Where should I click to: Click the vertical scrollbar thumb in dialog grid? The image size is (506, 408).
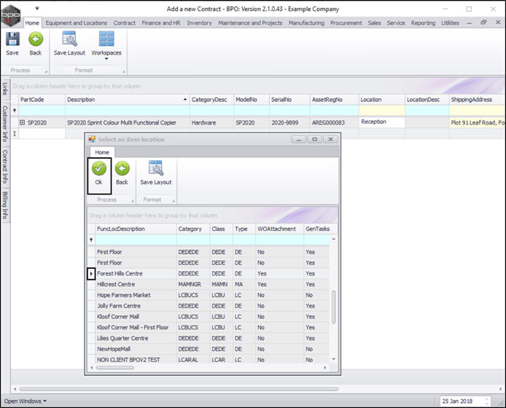[333, 307]
